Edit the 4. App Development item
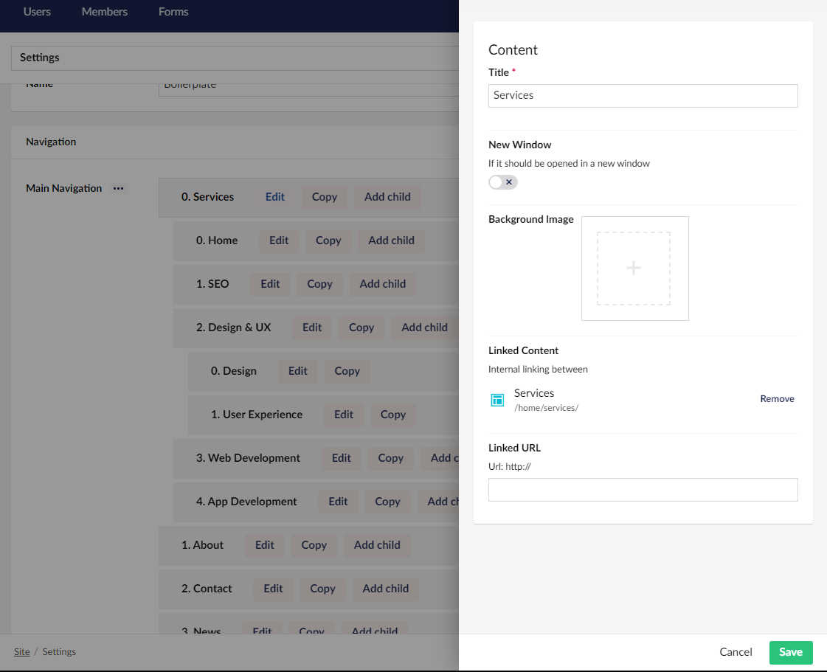The width and height of the screenshot is (827, 672). 338,502
